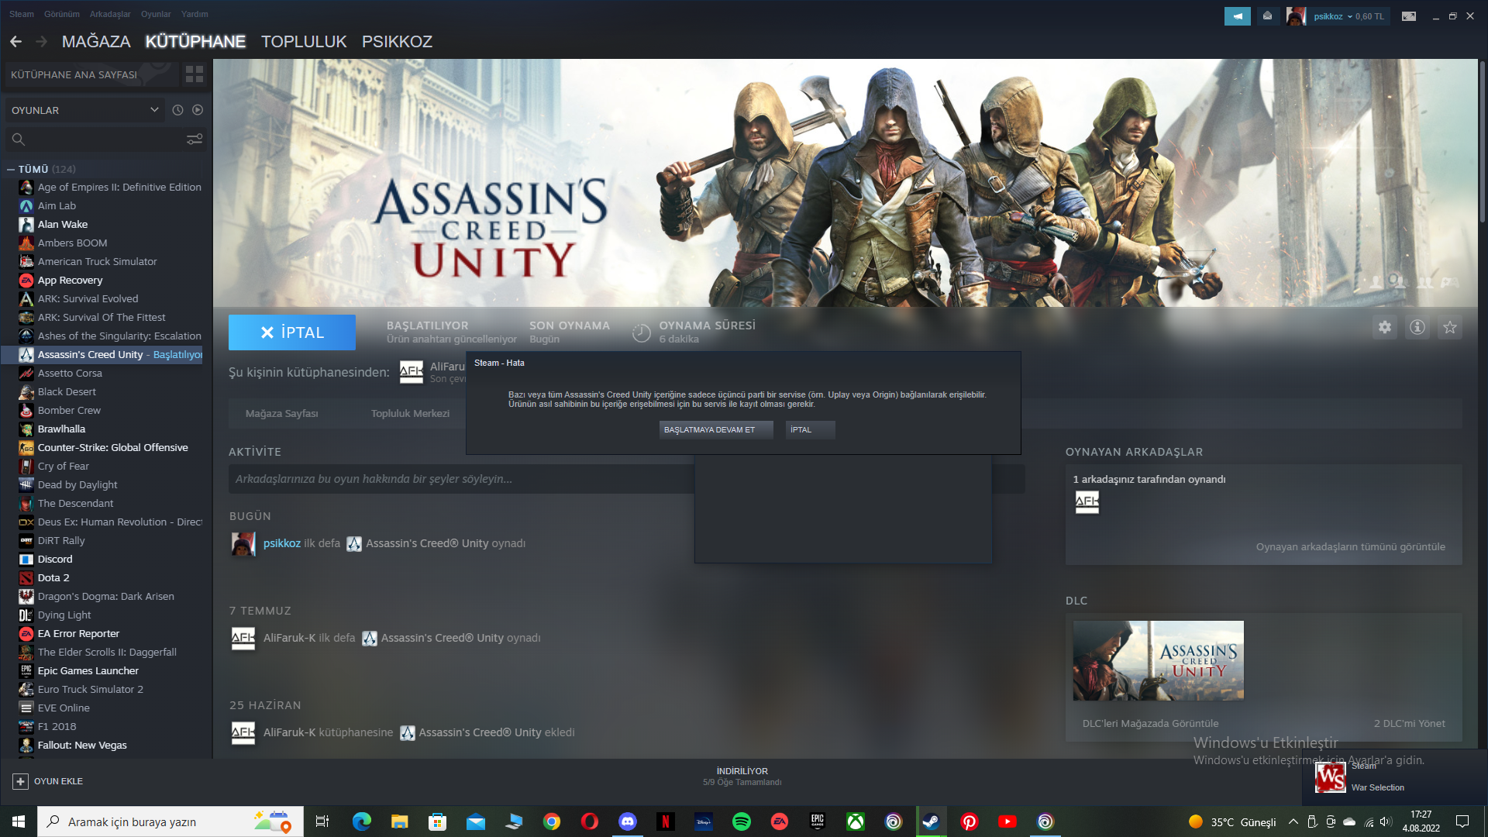Open game info circle icon
This screenshot has width=1488, height=837.
point(1417,328)
